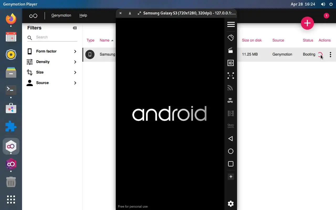Screen dimensions: 336x210
Task: Show all applications grid
Action: (11, 199)
